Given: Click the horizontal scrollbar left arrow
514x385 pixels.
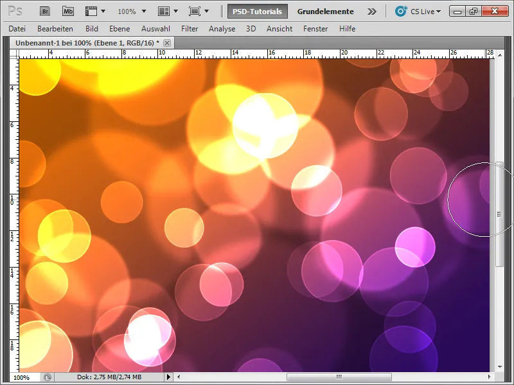Looking at the screenshot, I should (179, 377).
